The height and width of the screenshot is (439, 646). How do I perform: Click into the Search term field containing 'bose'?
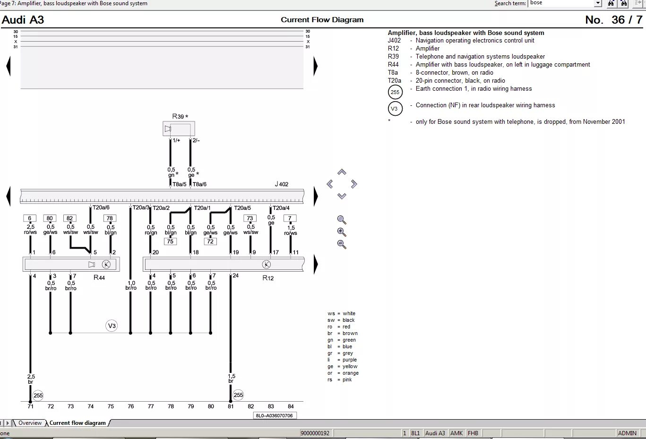(x=561, y=3)
